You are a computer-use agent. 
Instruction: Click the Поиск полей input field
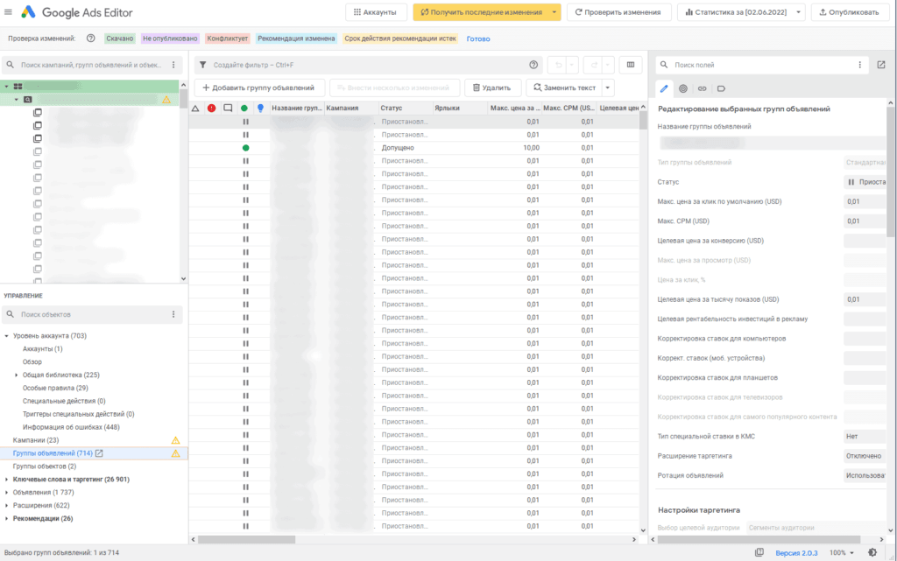click(x=761, y=65)
